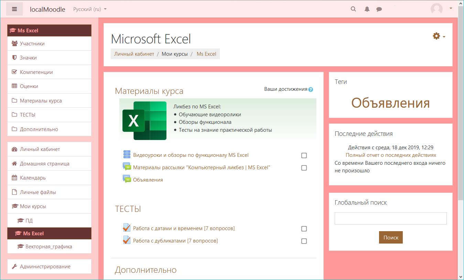The image size is (464, 280).
Task: Click the localMoodle site name
Action: point(47,9)
